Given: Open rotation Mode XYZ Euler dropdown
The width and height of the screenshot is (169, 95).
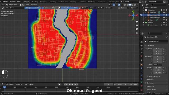Looking at the screenshot, I should coord(158,65).
